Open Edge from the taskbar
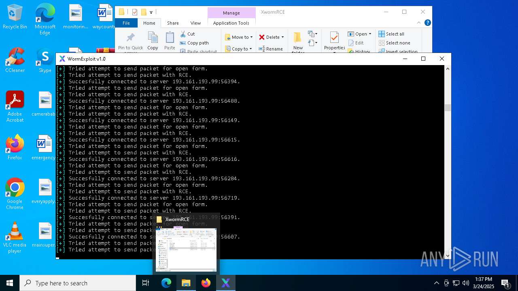The width and height of the screenshot is (518, 291). click(166, 283)
